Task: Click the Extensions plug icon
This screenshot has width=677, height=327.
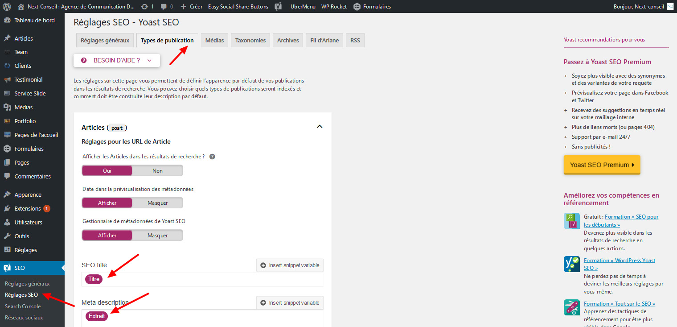Action: [7, 208]
